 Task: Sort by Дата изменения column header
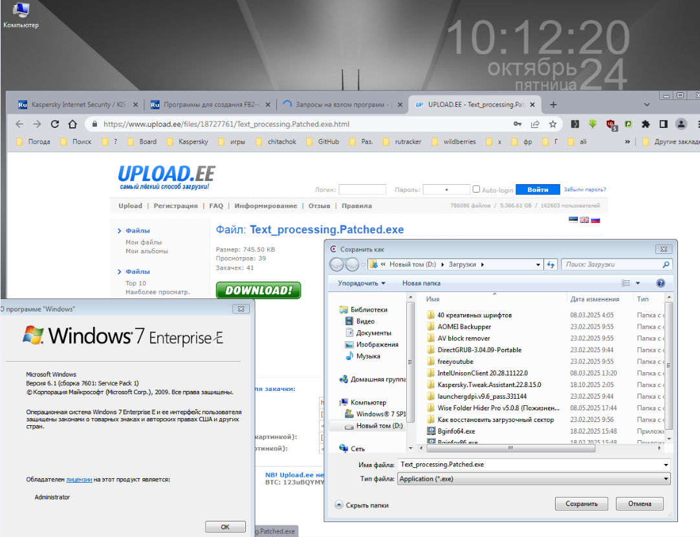[595, 299]
